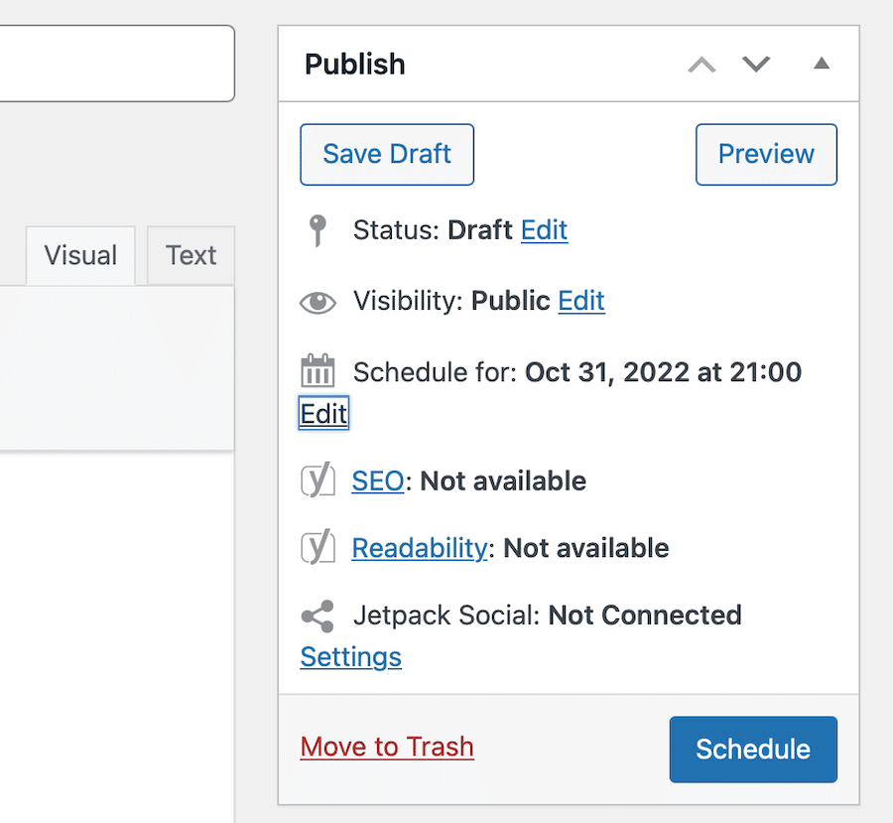893x823 pixels.
Task: Click the pin icon beside Status
Action: pos(318,230)
